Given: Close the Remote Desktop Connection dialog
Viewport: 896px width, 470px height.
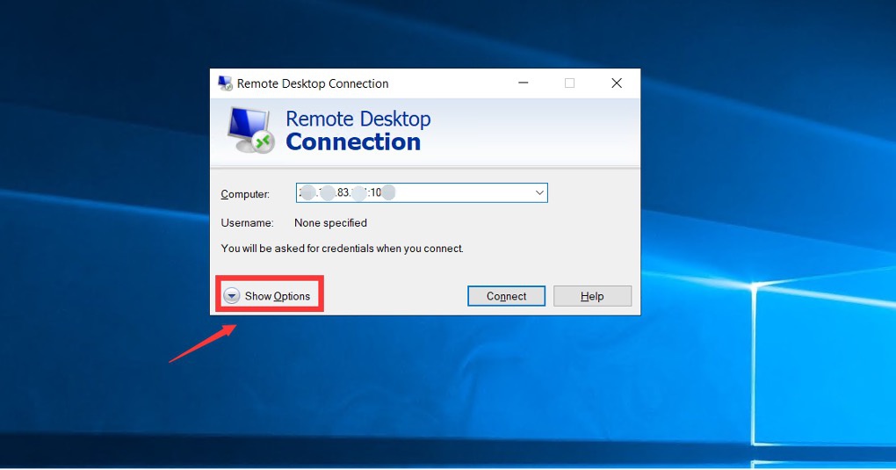Looking at the screenshot, I should click(x=617, y=83).
